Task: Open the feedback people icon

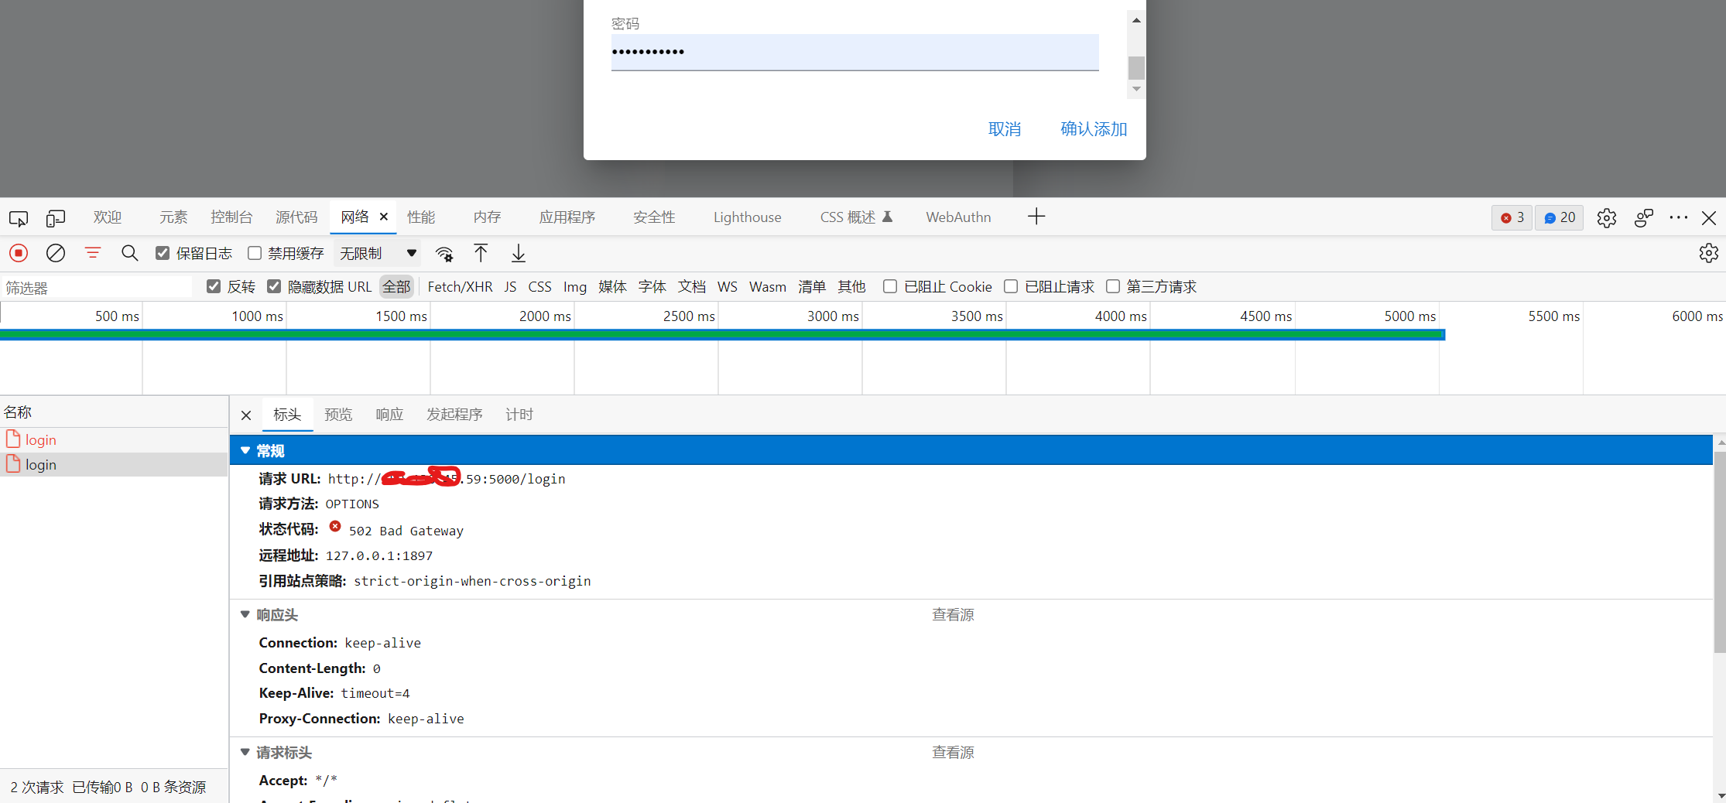Action: [x=1644, y=218]
